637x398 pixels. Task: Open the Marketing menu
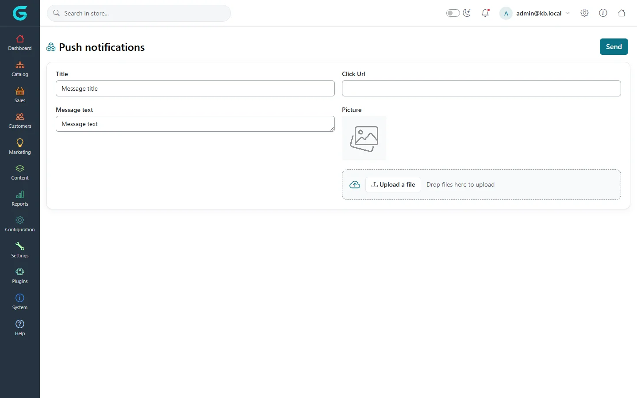pos(20,147)
